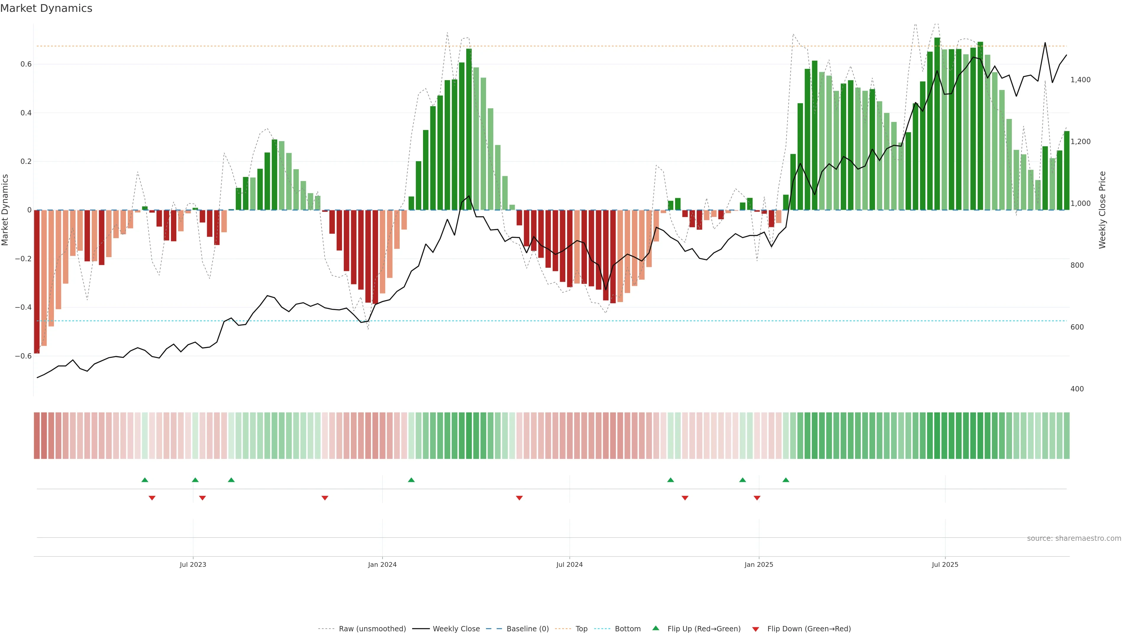Click the only Flip Up marker between Jan 2024 and Jul 2024
The width and height of the screenshot is (1136, 639).
pyautogui.click(x=412, y=480)
